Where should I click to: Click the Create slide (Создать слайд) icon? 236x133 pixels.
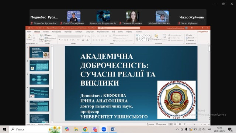[x=41, y=36]
